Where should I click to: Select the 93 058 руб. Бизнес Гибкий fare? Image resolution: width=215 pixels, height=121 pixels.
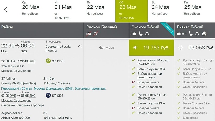point(180,48)
